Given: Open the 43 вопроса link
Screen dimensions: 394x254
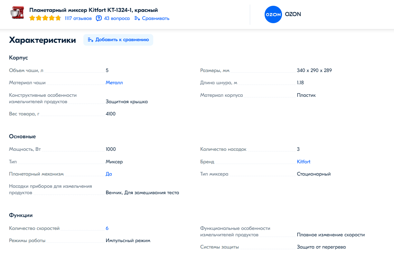Looking at the screenshot, I should [117, 18].
